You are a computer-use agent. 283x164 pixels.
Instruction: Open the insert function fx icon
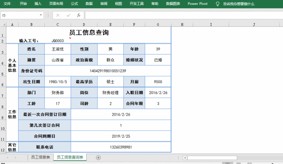[x=79, y=15]
